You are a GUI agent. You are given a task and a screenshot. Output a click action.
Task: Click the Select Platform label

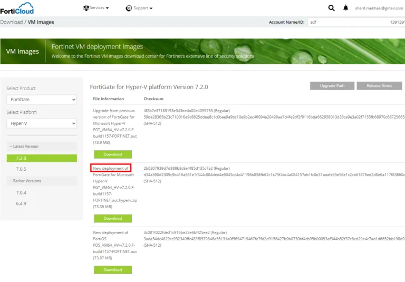pyautogui.click(x=22, y=112)
